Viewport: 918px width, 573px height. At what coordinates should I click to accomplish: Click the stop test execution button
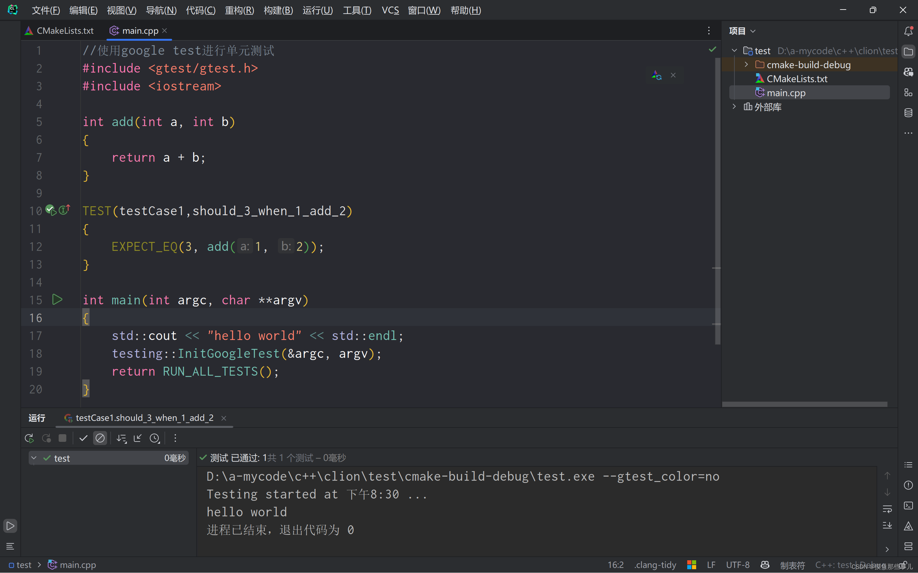(62, 438)
